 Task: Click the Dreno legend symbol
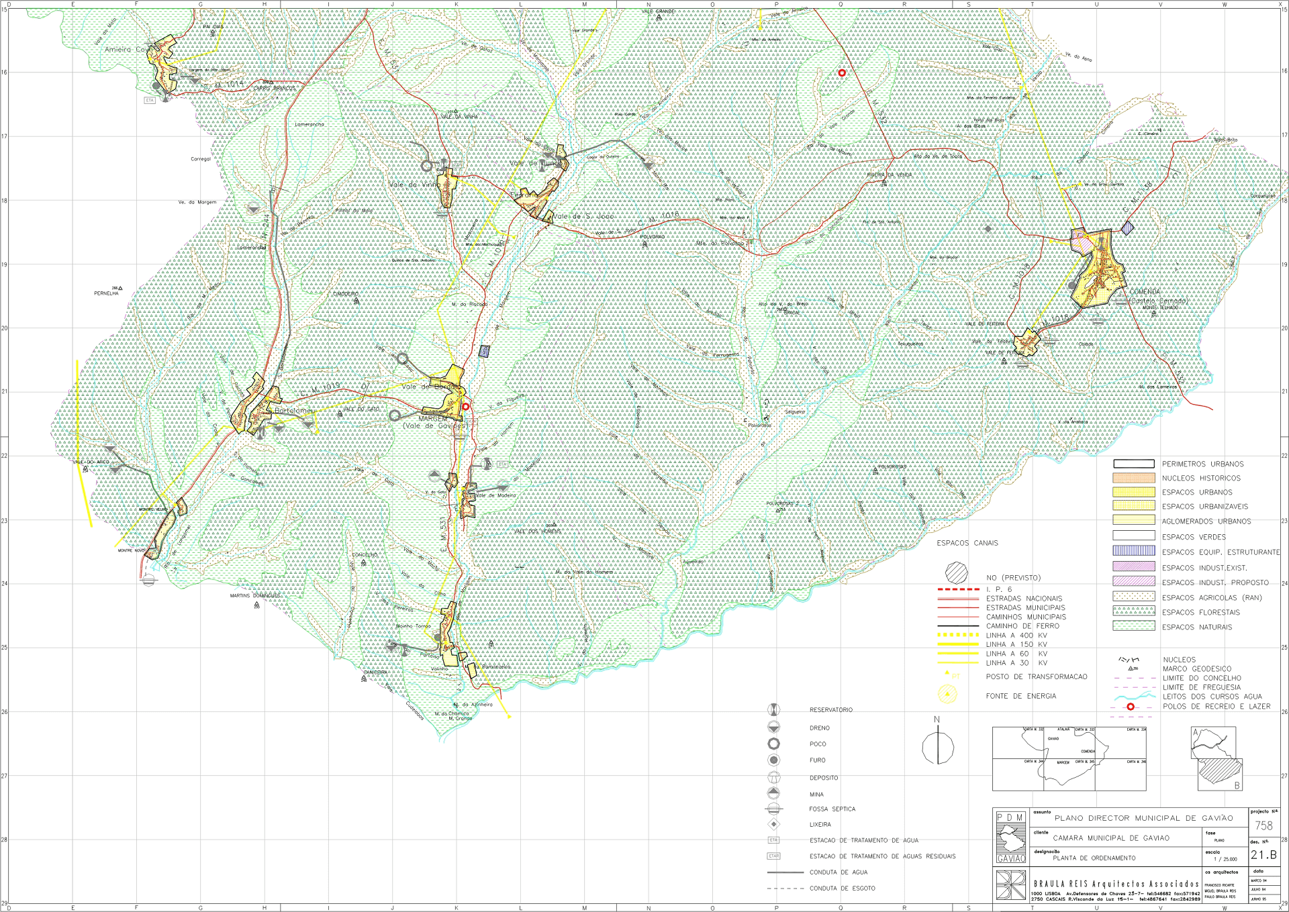click(773, 727)
